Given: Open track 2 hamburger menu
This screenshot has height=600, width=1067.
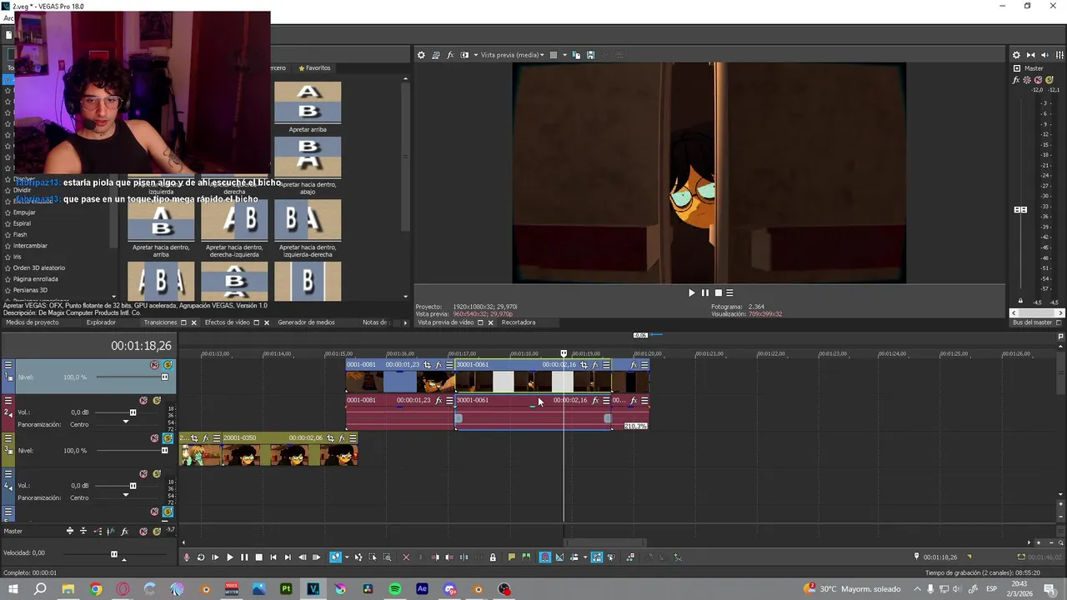Looking at the screenshot, I should (x=8, y=401).
